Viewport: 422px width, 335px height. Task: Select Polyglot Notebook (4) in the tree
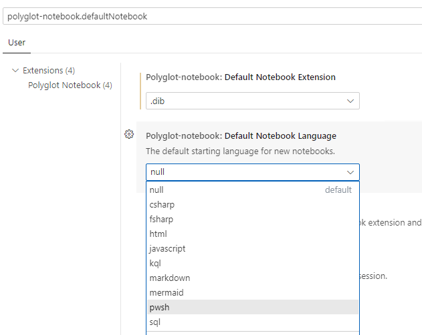click(70, 85)
